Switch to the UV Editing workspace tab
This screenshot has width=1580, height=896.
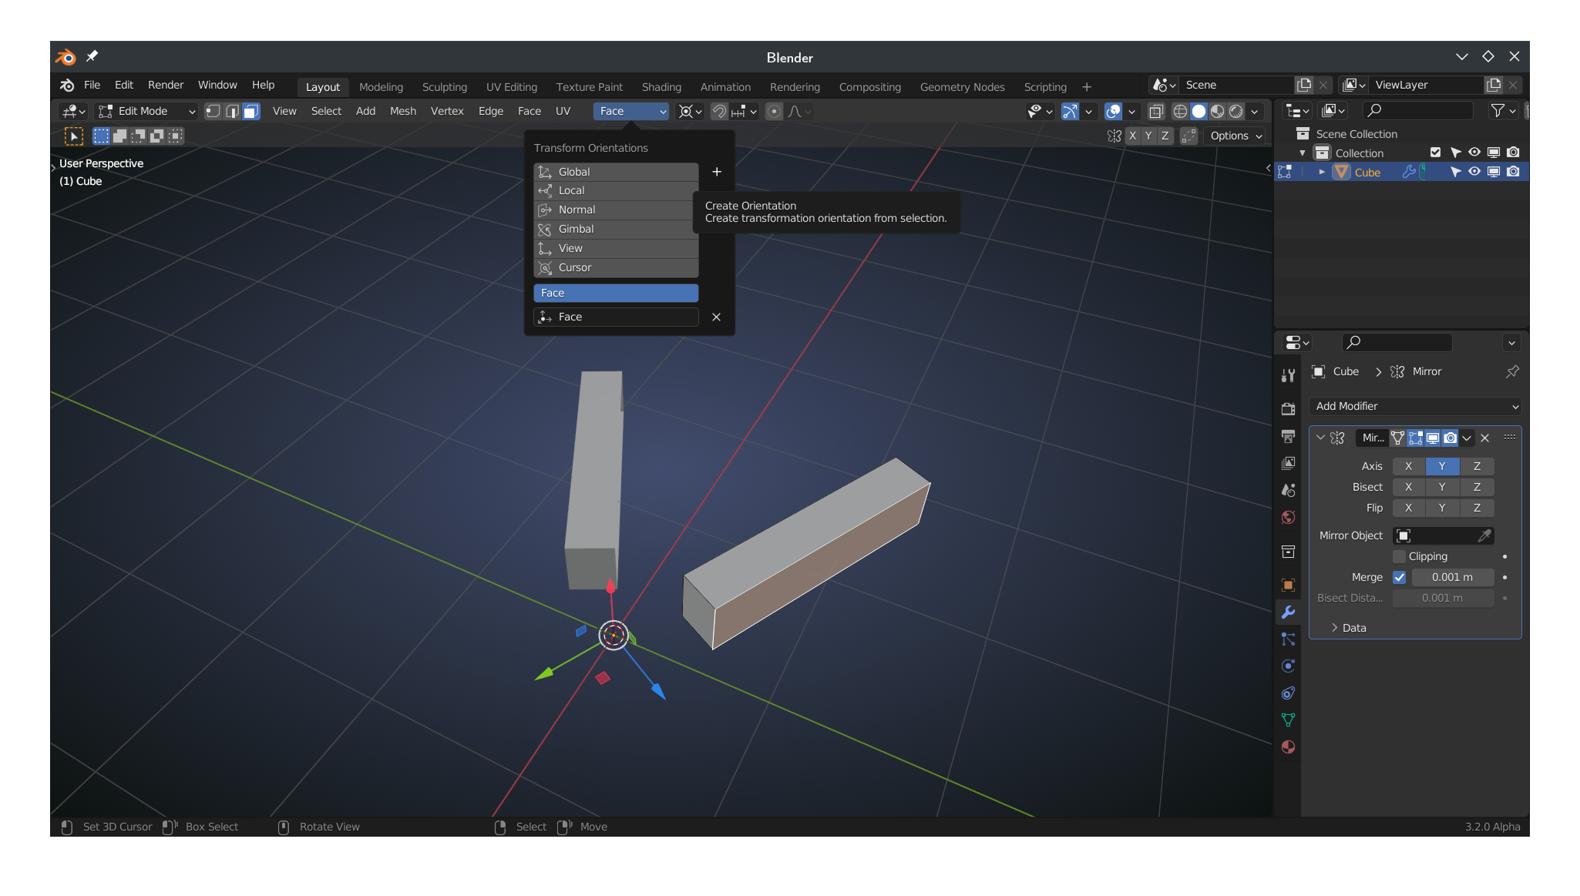(x=511, y=87)
